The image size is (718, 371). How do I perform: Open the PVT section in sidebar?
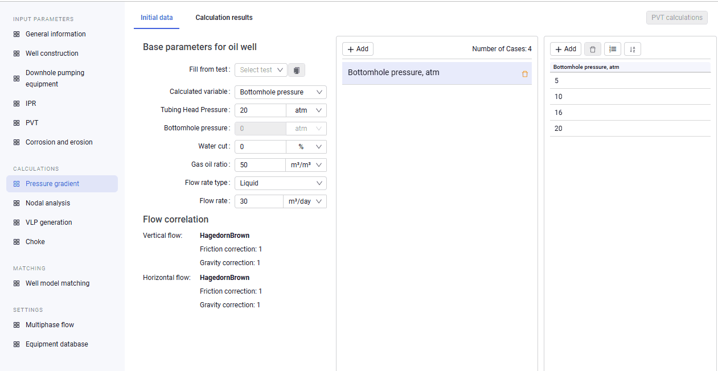[32, 123]
